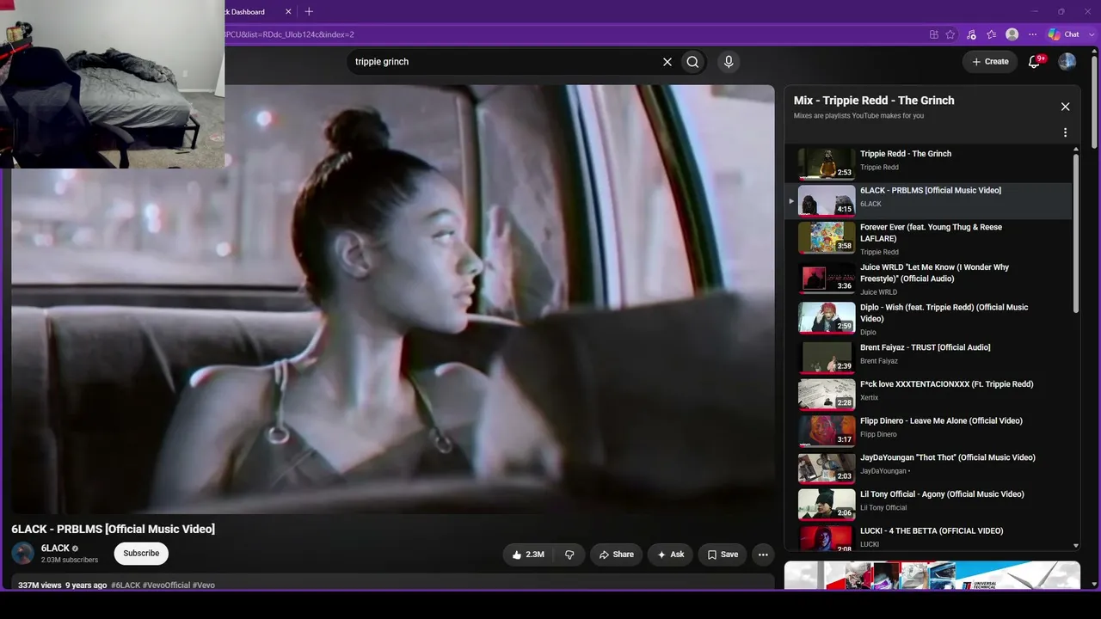
Task: Open the browser media control icon
Action: pos(971,34)
